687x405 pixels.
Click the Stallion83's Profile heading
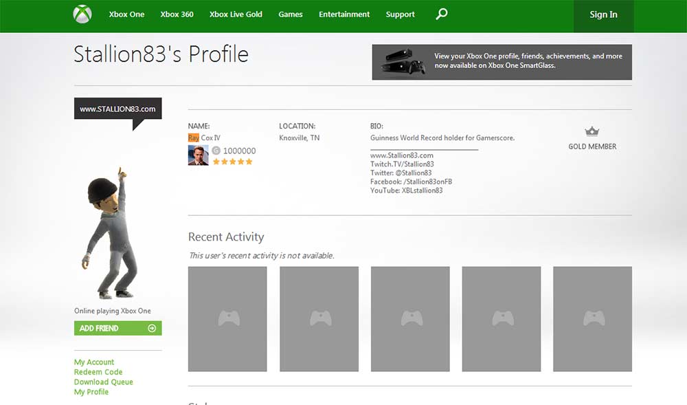161,54
